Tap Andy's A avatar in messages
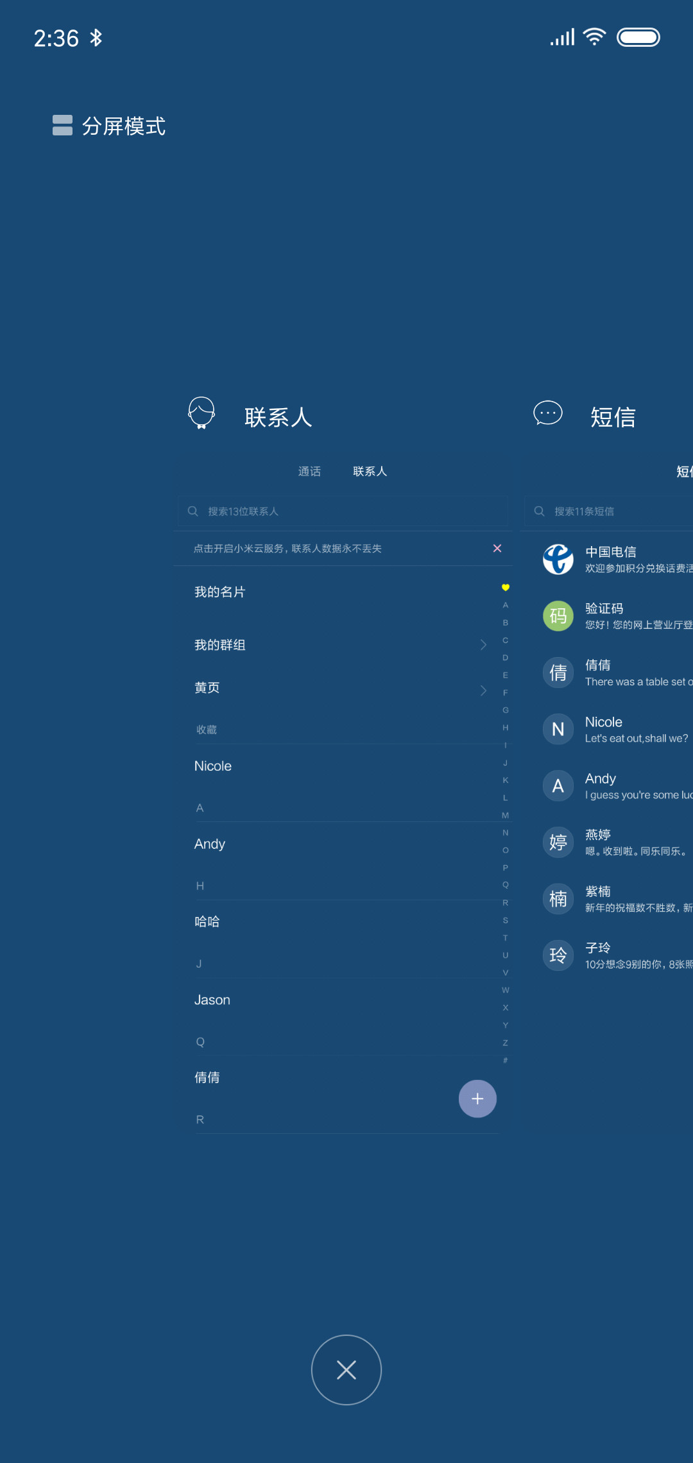 [x=558, y=785]
